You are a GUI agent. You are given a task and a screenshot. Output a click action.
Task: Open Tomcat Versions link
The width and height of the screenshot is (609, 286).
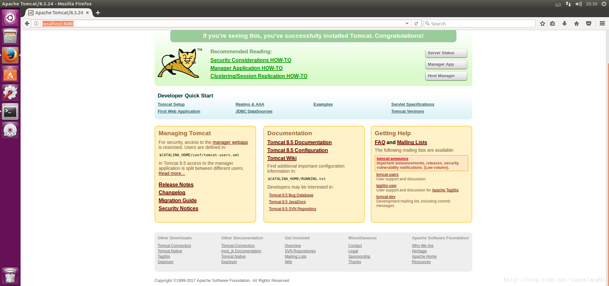click(407, 111)
